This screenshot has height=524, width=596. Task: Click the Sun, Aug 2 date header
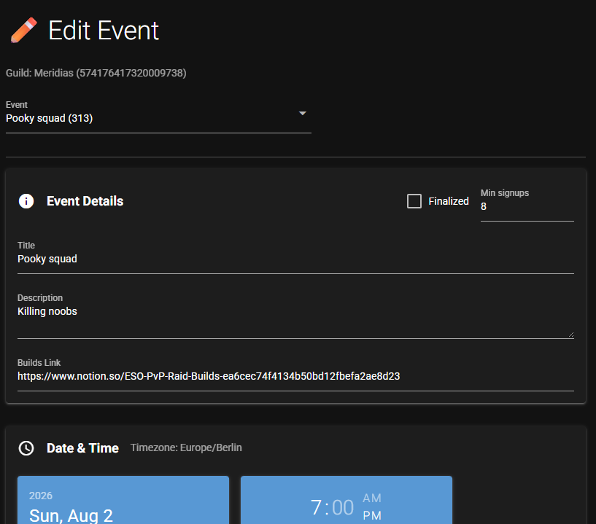pos(71,516)
